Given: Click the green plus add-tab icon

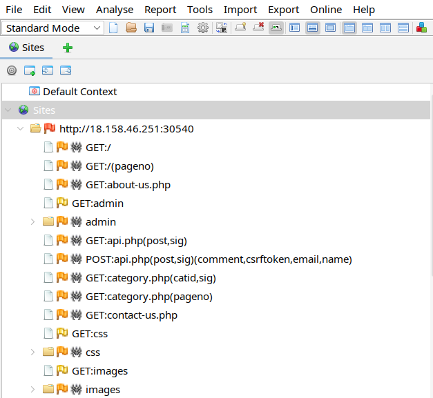Looking at the screenshot, I should [68, 48].
